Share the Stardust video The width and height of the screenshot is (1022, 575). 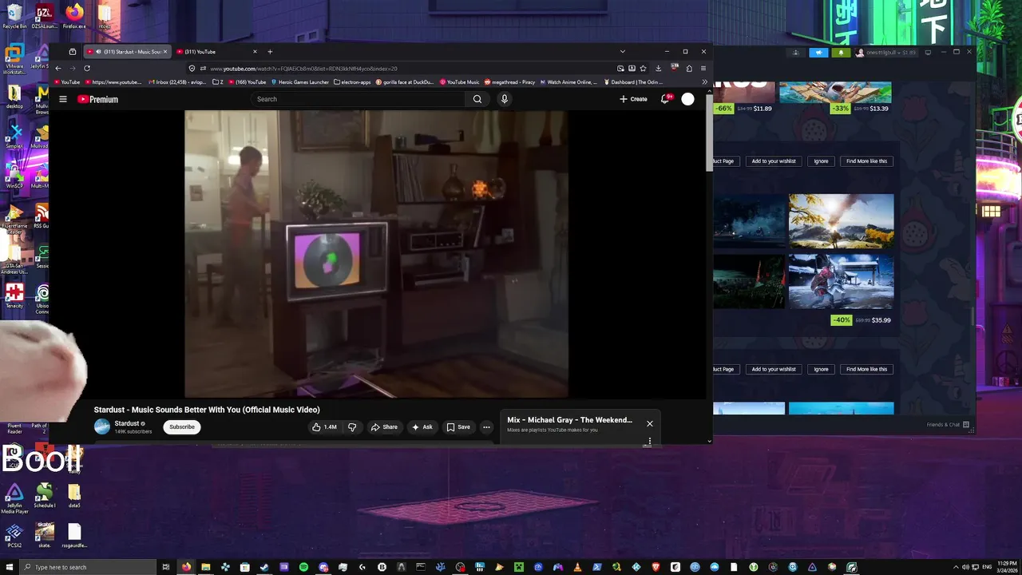[384, 427]
